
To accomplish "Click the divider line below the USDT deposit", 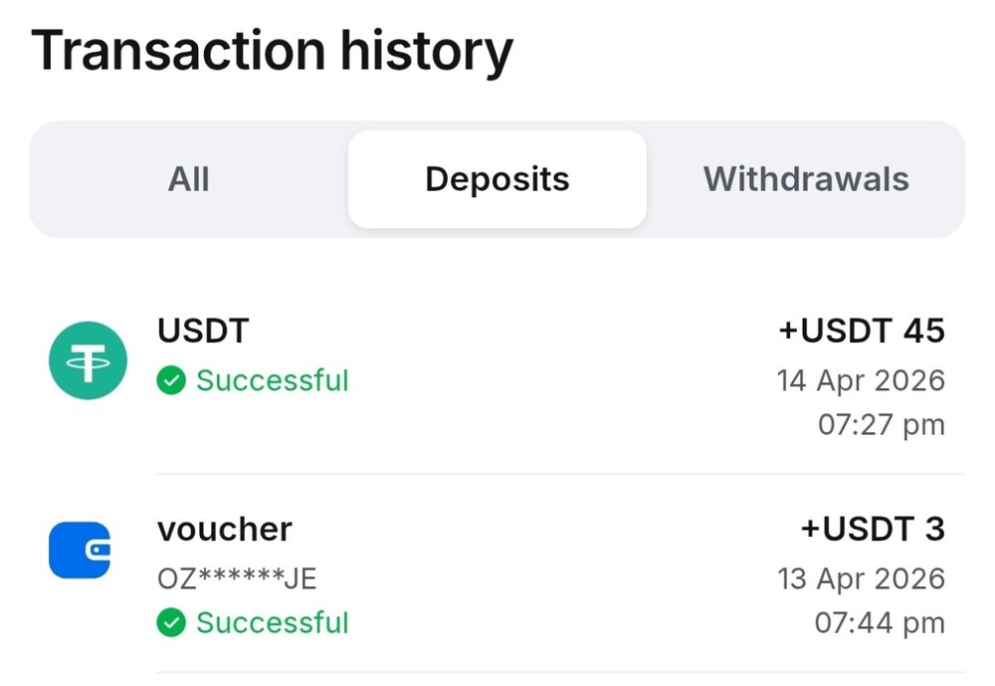I will pyautogui.click(x=560, y=474).
